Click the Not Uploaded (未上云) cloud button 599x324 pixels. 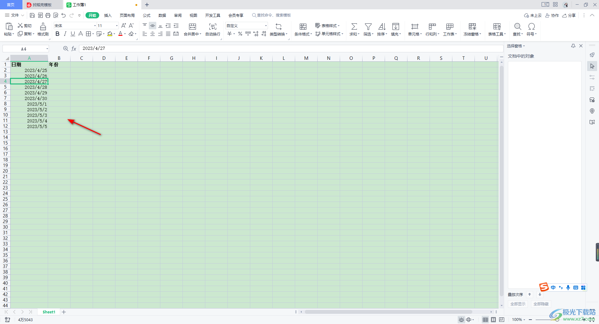coord(533,15)
